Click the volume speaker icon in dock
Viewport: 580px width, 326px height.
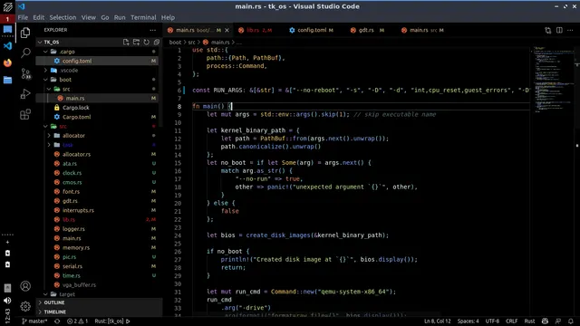point(7,301)
